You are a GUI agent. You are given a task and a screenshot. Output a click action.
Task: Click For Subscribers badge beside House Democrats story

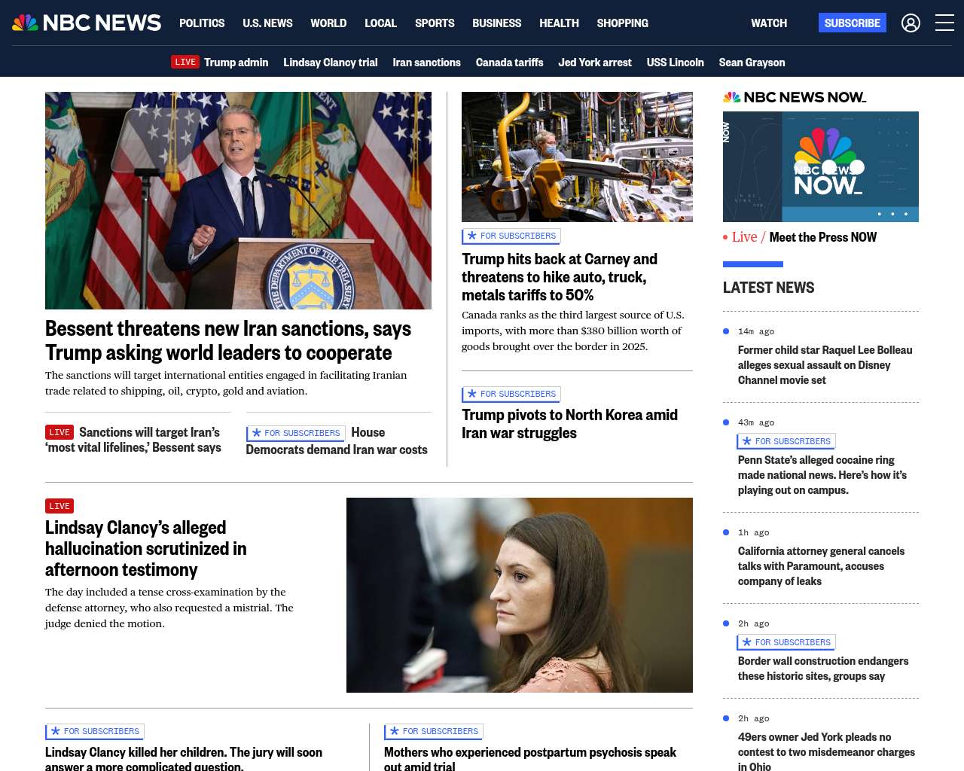coord(295,434)
